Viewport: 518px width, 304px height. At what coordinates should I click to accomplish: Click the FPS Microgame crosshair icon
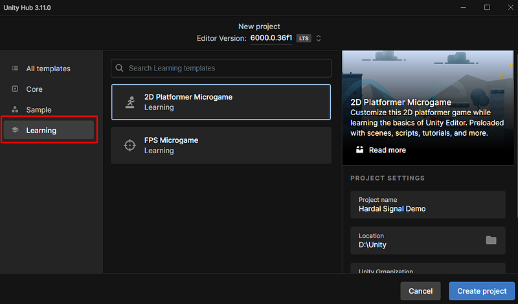[130, 146]
